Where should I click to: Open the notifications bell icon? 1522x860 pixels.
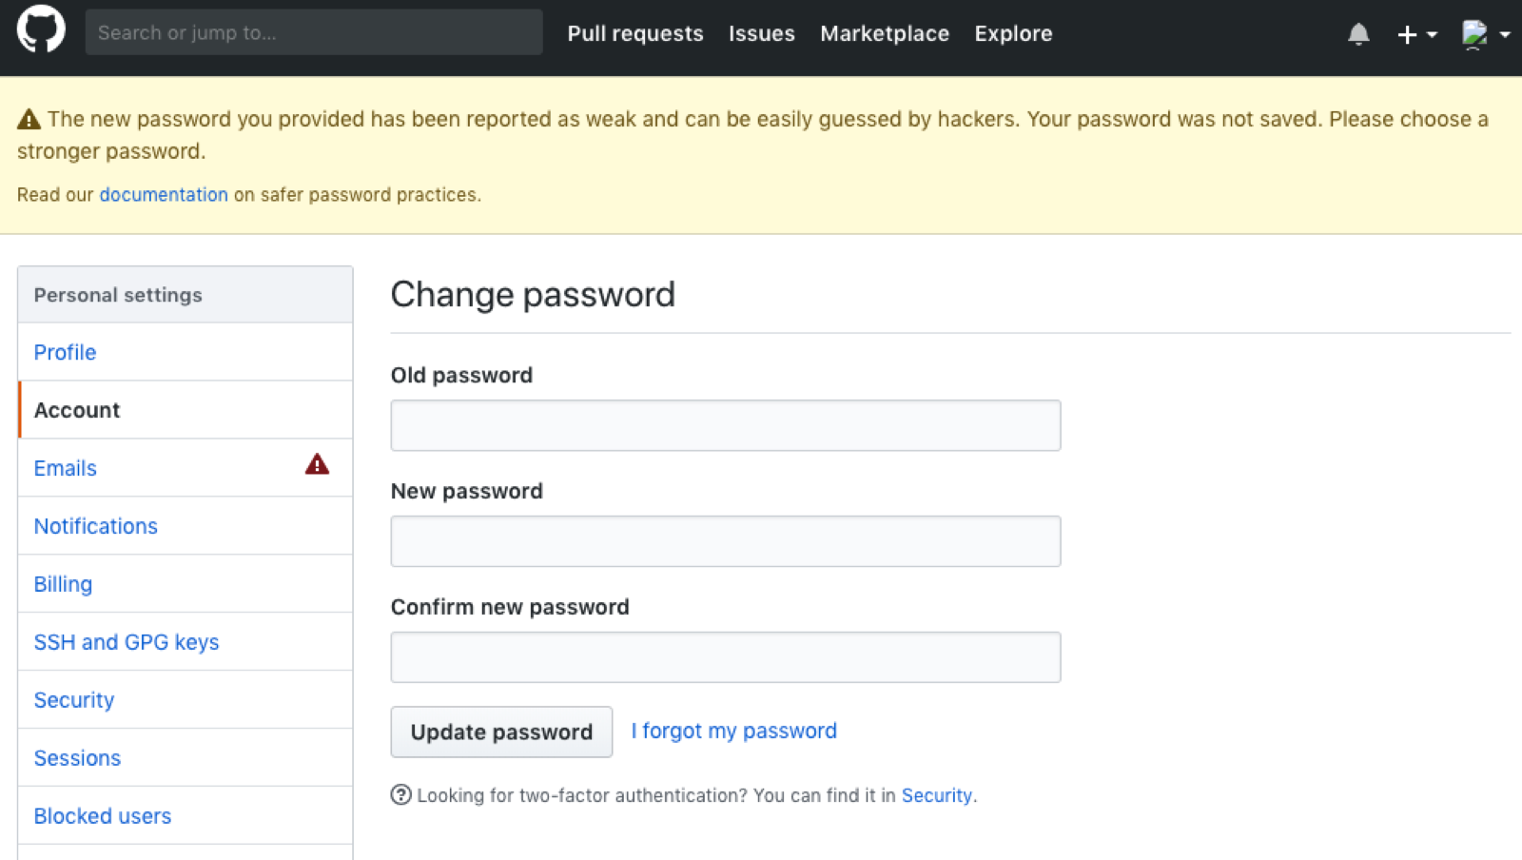(x=1358, y=34)
